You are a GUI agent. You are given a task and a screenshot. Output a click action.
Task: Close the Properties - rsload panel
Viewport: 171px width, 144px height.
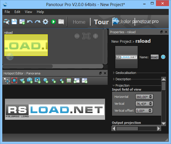[166, 32]
